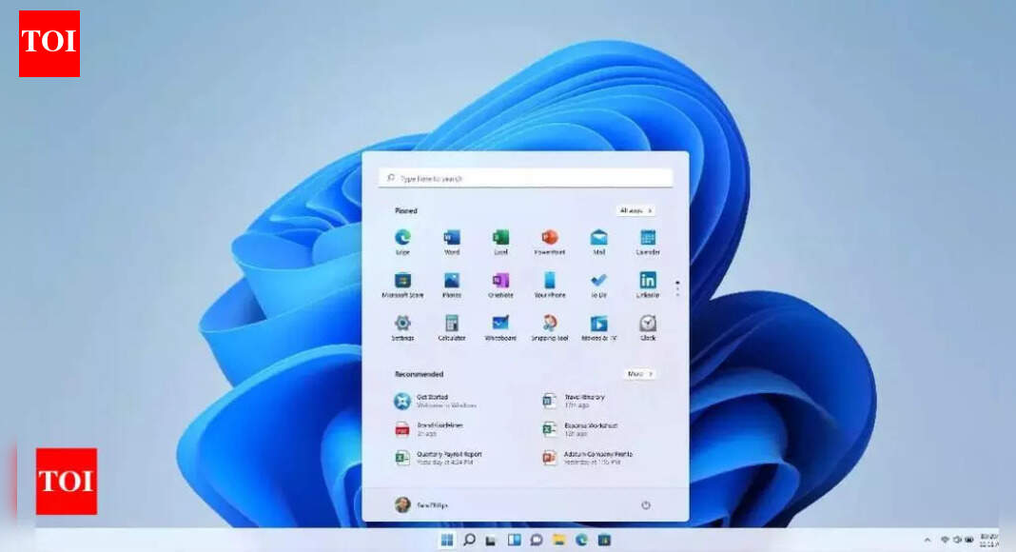Open the Adatum Company Profile presentation
Viewport: 1016px width, 552px height.
pyautogui.click(x=587, y=458)
